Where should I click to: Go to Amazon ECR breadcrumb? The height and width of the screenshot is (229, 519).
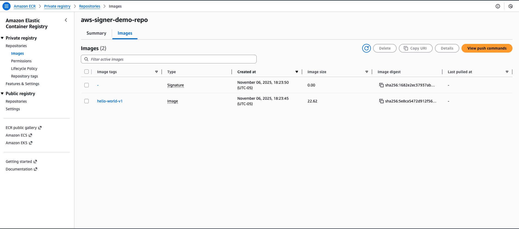pyautogui.click(x=25, y=6)
